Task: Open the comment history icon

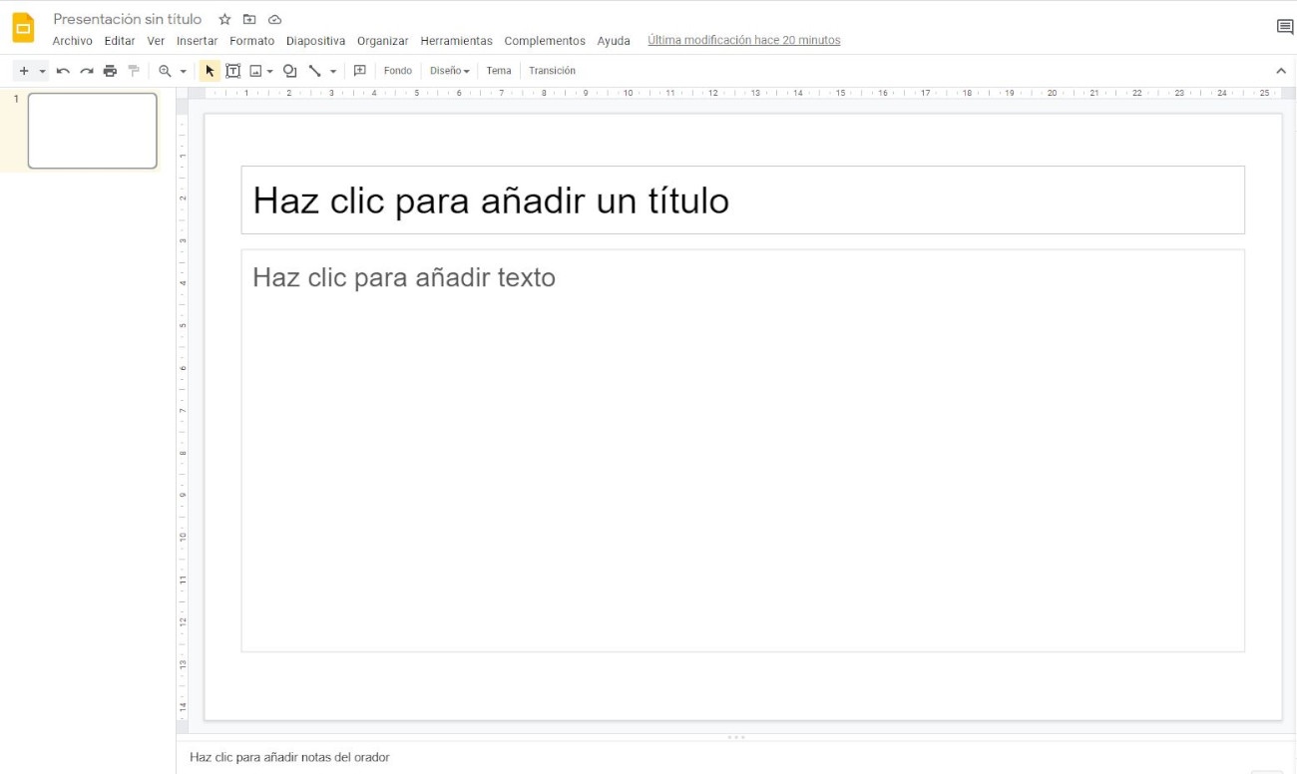Action: click(x=1285, y=27)
